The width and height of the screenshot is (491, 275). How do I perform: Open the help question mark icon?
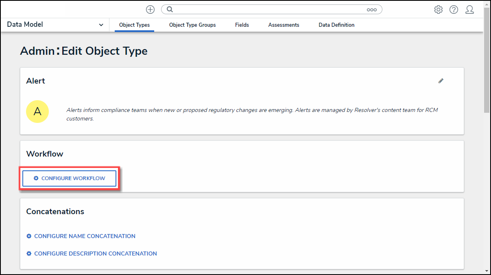coord(454,10)
